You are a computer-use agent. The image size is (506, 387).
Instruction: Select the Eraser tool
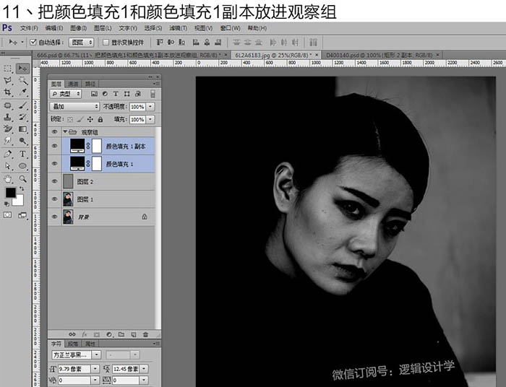pos(8,129)
